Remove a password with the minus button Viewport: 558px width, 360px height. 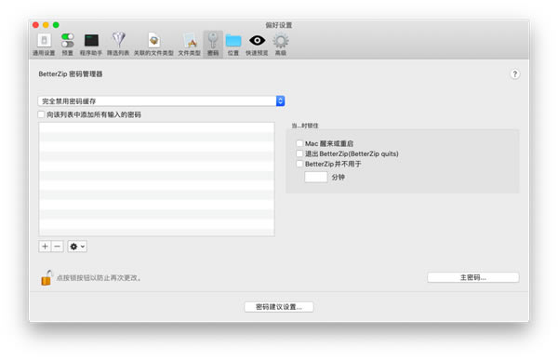58,247
